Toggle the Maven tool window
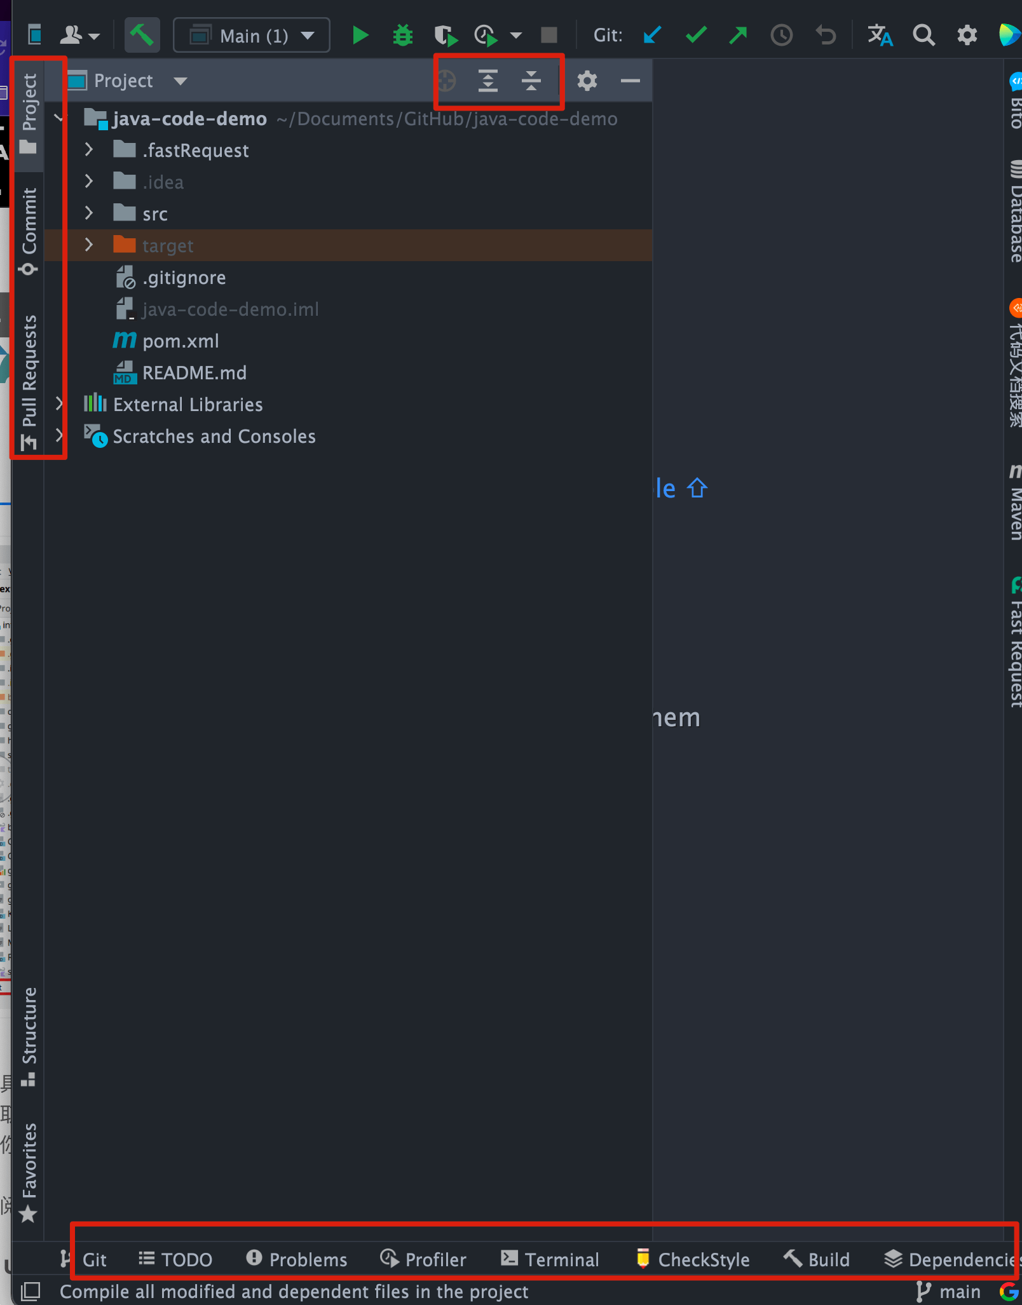 (1014, 502)
